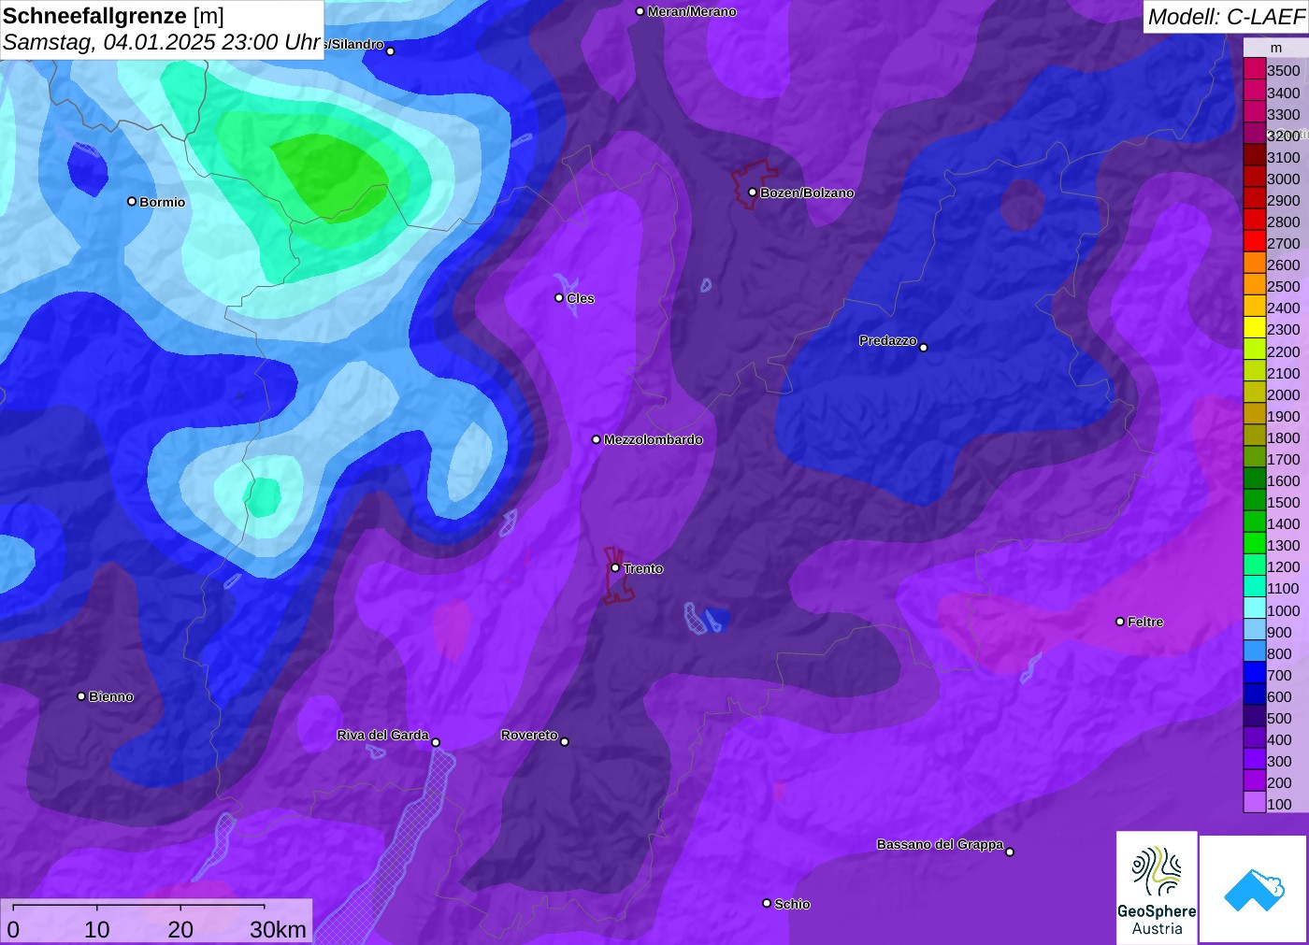Select the 400 m legend color
Viewport: 1309px width, 945px height.
pyautogui.click(x=1255, y=738)
